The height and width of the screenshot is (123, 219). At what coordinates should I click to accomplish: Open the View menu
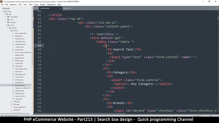coord(25,4)
